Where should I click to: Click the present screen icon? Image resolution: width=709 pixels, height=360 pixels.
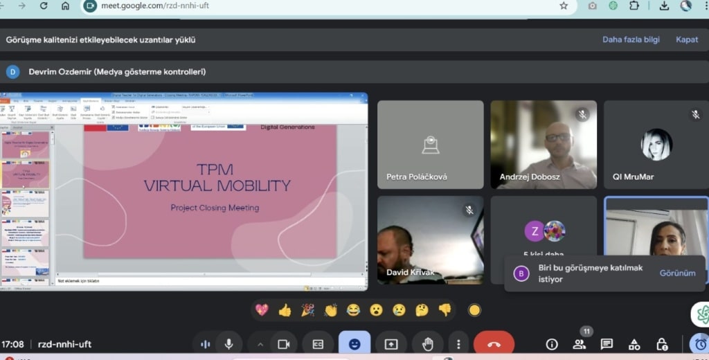[x=391, y=343]
